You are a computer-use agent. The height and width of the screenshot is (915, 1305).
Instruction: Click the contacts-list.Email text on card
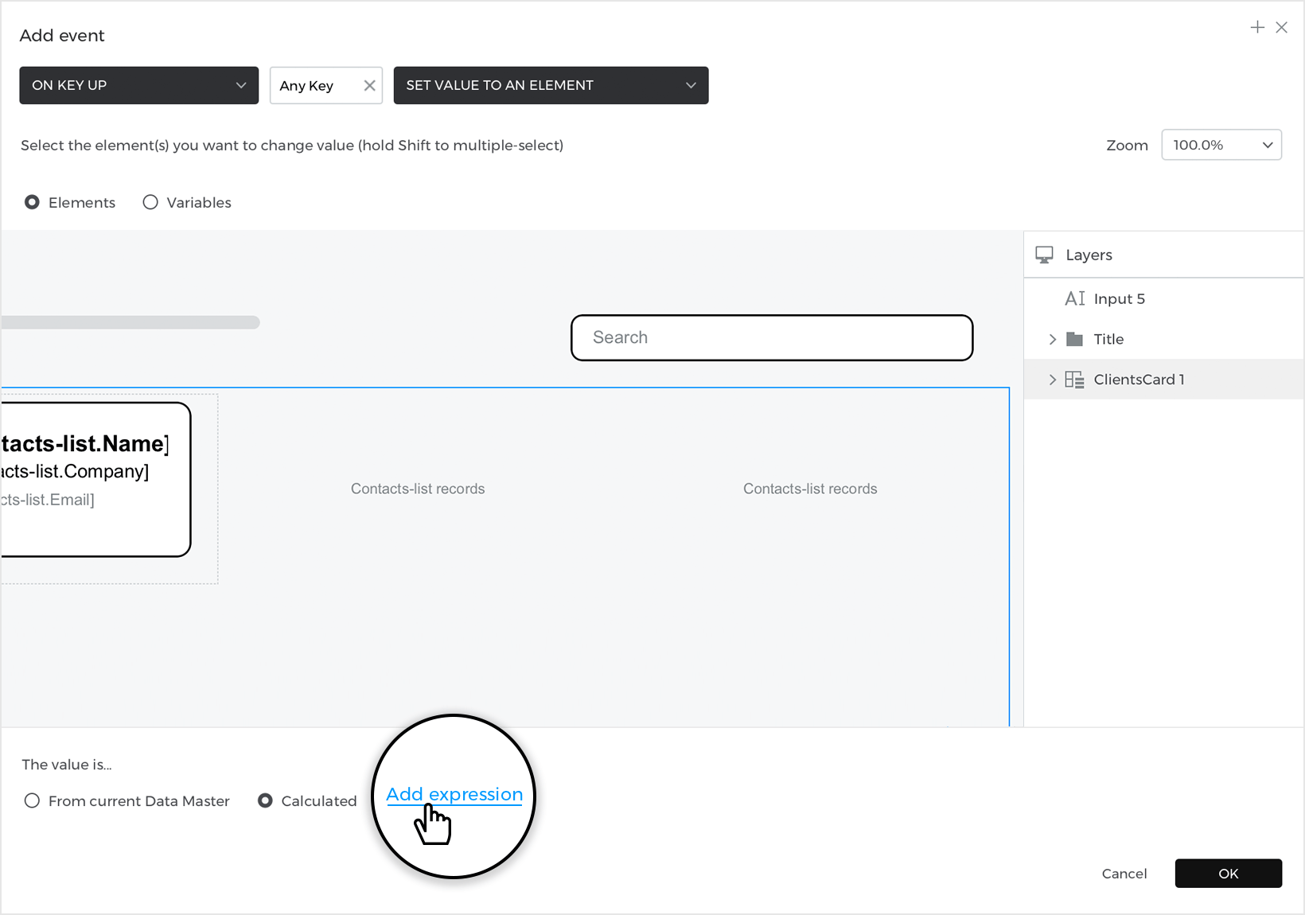(48, 500)
